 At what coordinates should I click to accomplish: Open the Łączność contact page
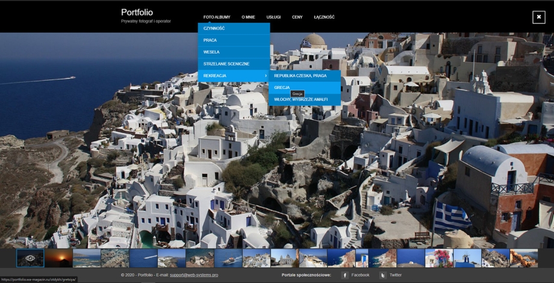(x=324, y=17)
